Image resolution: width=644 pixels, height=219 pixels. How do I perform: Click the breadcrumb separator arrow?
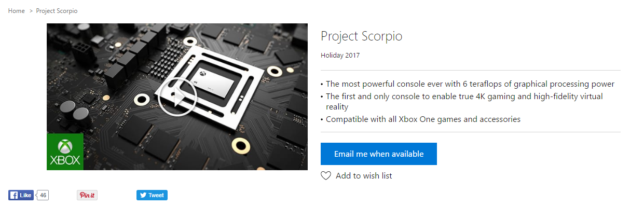point(31,11)
